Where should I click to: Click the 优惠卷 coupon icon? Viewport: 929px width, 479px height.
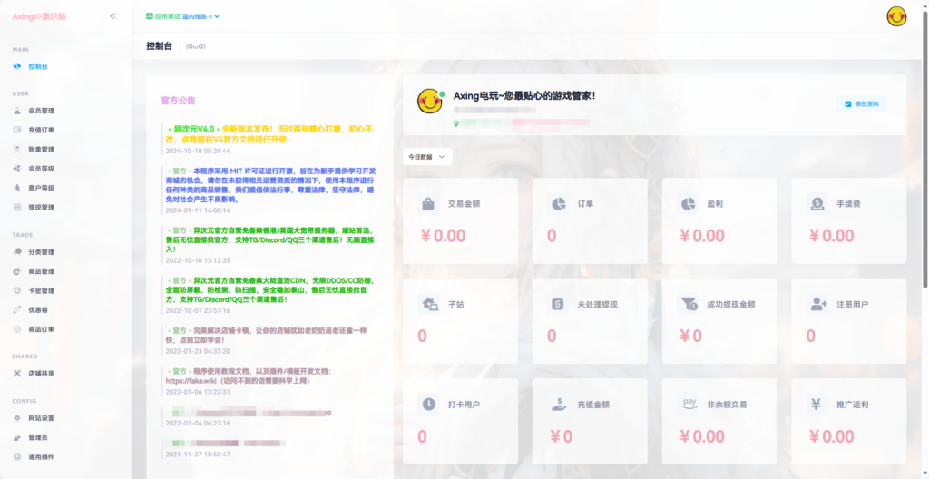tap(17, 309)
